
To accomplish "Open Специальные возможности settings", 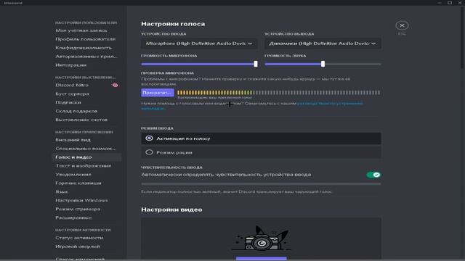I will (x=86, y=148).
